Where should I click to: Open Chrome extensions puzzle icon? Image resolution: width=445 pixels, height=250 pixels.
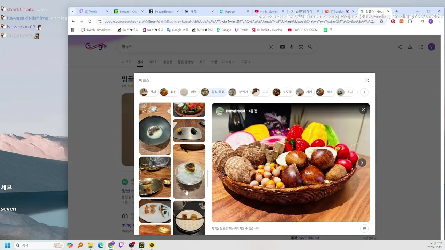(x=410, y=21)
